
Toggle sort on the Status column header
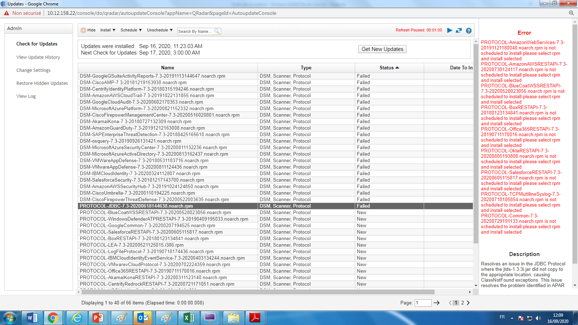389,68
